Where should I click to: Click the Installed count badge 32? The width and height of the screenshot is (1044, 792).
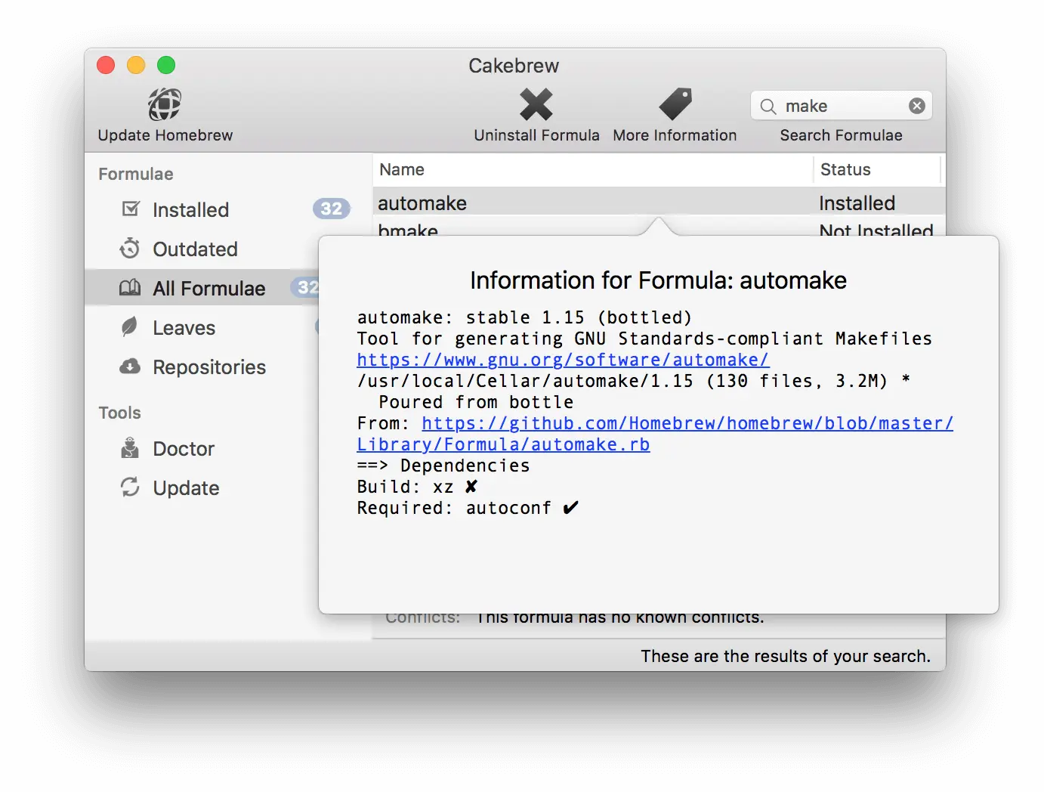tap(332, 209)
